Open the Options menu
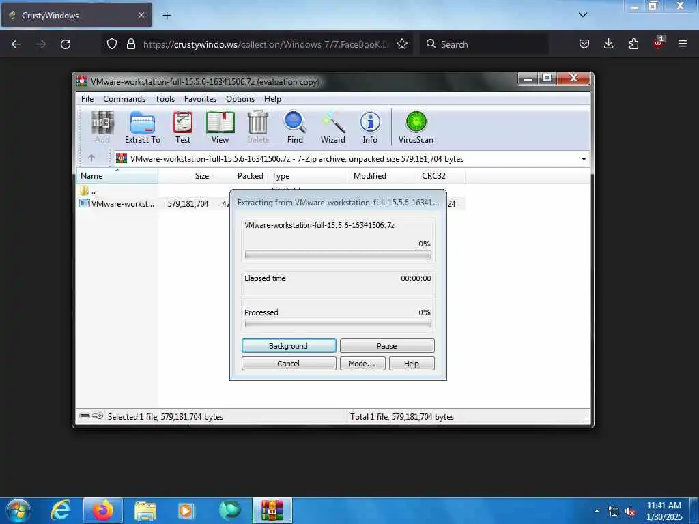Viewport: 699px width, 524px height. pyautogui.click(x=240, y=99)
